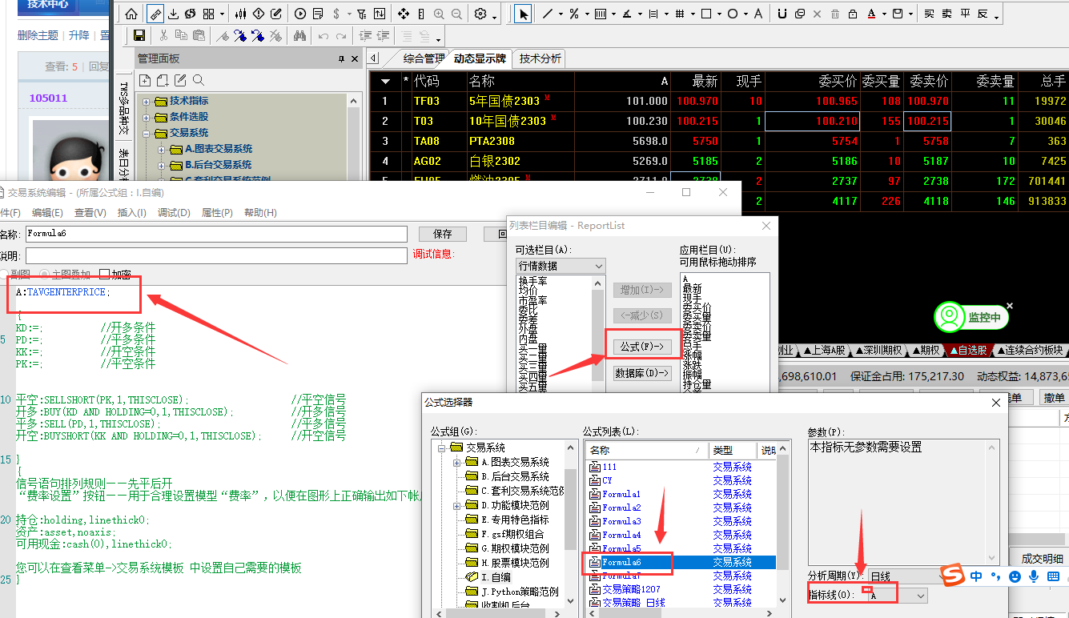Select the percent retracement tool
Screen dimensions: 1069x618
574,14
